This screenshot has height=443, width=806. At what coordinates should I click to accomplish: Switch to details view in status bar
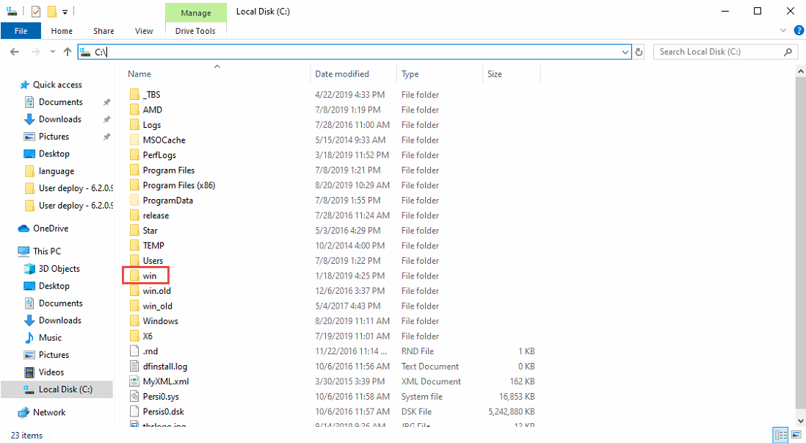780,435
